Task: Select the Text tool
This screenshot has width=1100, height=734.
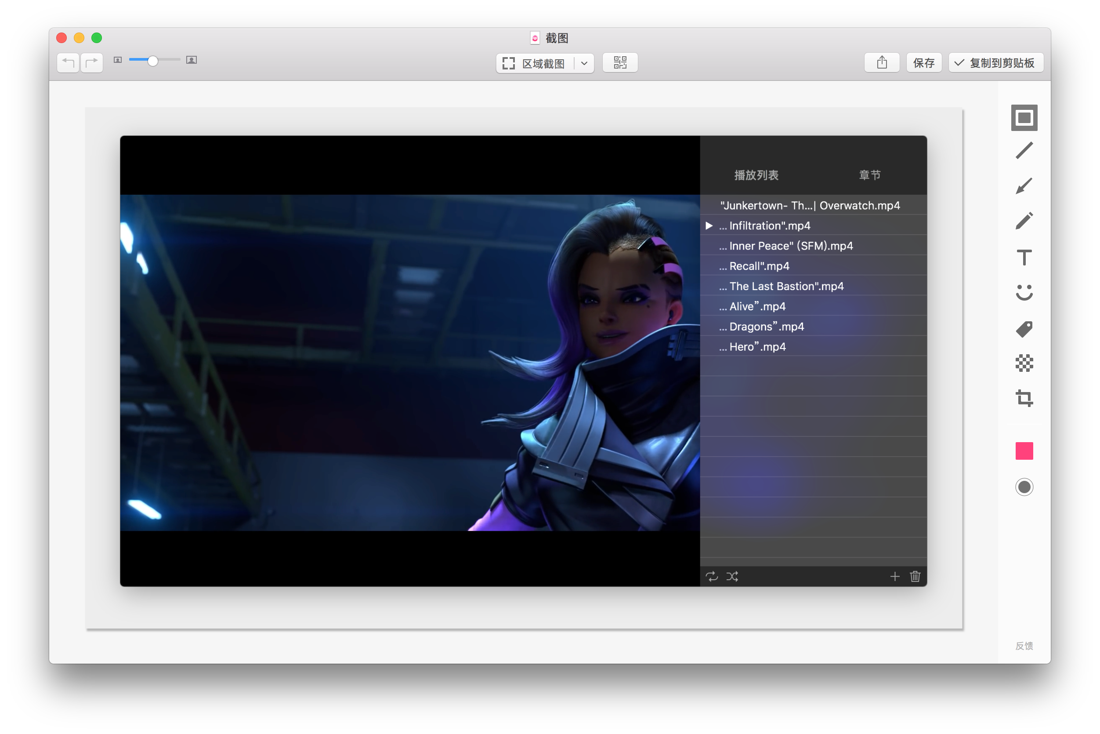Action: (1024, 257)
